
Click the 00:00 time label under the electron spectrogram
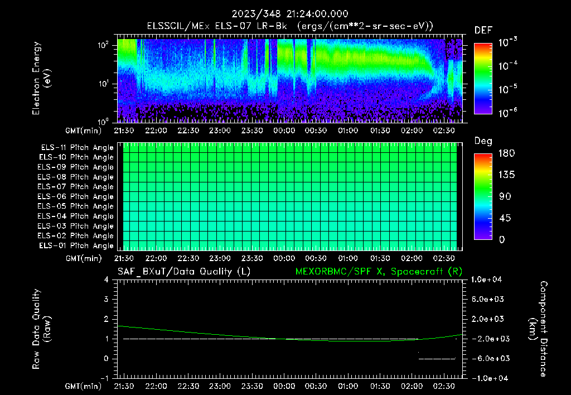tap(284, 131)
